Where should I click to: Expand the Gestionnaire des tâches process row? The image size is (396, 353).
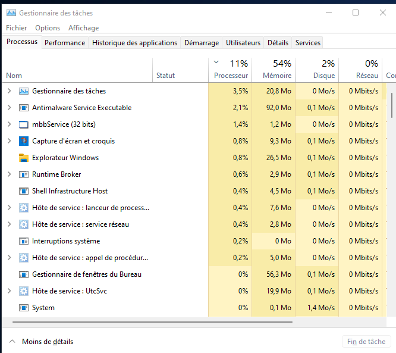coord(10,90)
